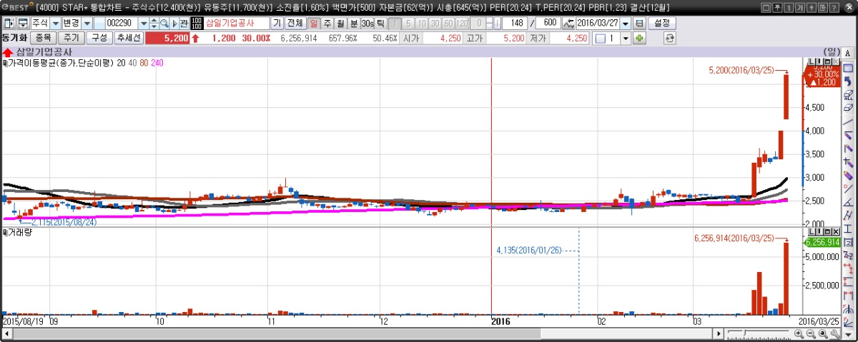The image size is (858, 342).
Task: Switch chart to weekly (주) period
Action: pos(327,24)
